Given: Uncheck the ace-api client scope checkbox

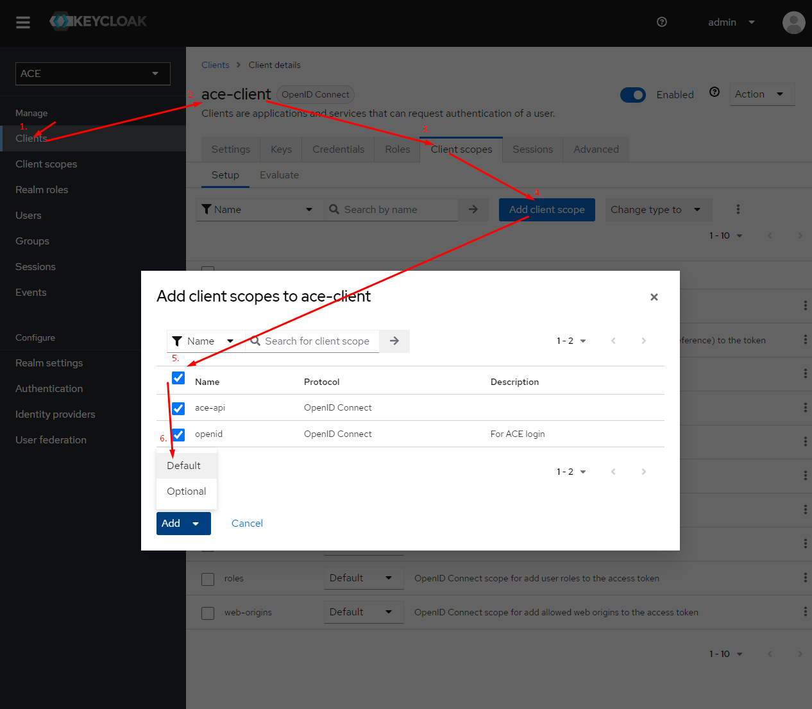Looking at the screenshot, I should pyautogui.click(x=178, y=408).
